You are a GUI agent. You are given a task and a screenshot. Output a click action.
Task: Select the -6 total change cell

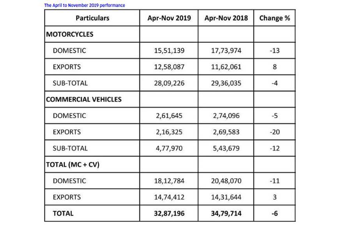274,214
